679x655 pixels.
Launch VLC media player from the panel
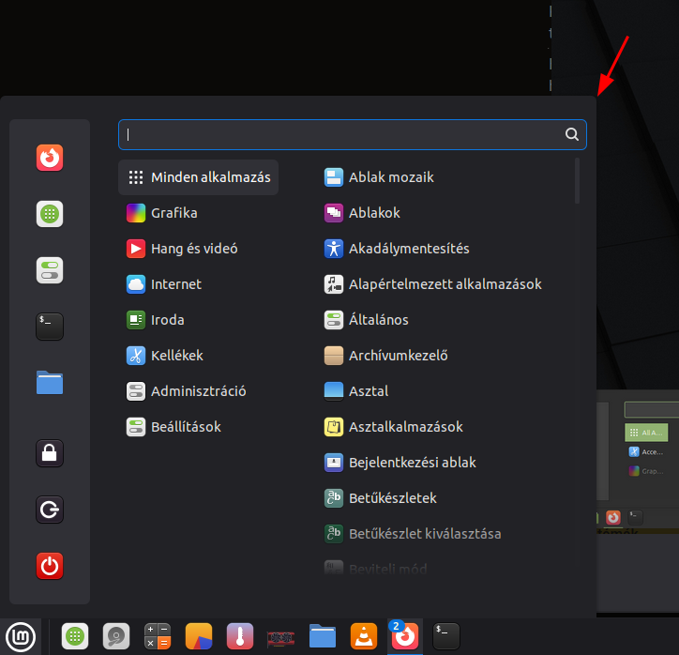364,636
